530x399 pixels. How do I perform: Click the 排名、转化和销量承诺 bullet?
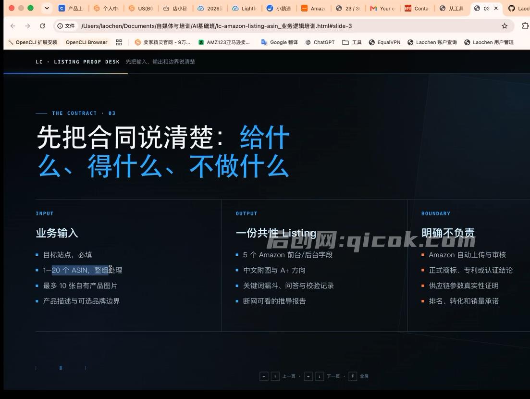pyautogui.click(x=463, y=301)
